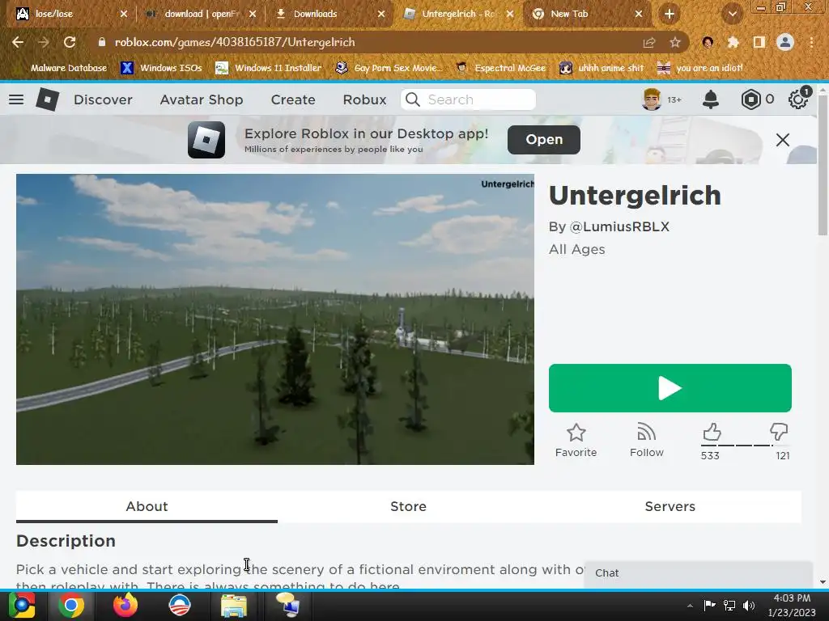
Task: Open the settings gear with notification badge
Action: click(x=798, y=99)
